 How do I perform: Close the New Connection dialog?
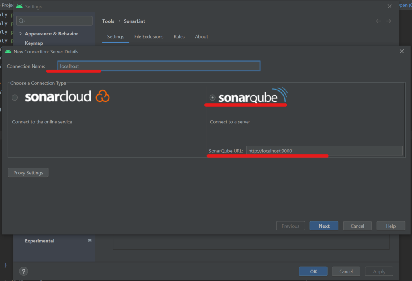tap(402, 51)
